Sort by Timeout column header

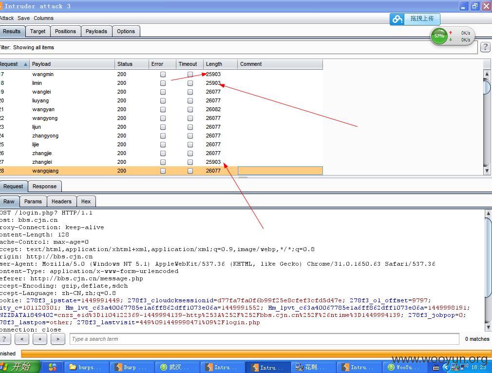[189, 64]
